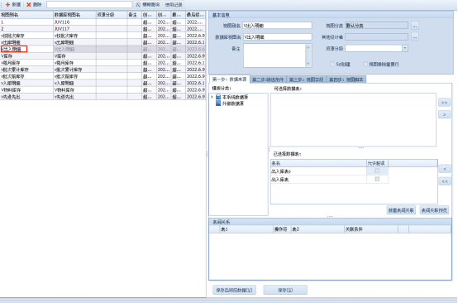Toggle the 允许脏读 checkbox for 出入库表$ row
Viewport: 458px width, 303px height.
click(x=377, y=171)
